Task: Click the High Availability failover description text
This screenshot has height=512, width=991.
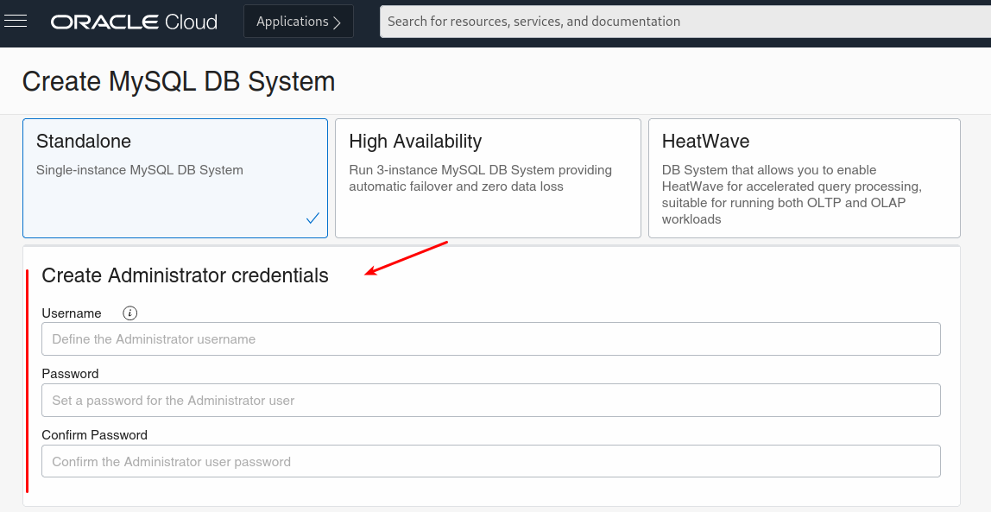Action: coord(480,178)
